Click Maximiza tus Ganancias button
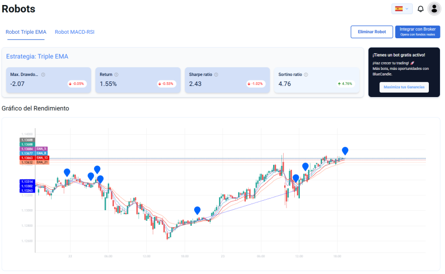 coord(404,87)
